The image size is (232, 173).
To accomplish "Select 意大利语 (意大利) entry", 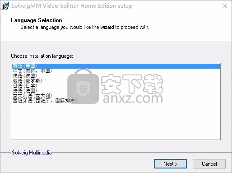I will tap(116, 96).
